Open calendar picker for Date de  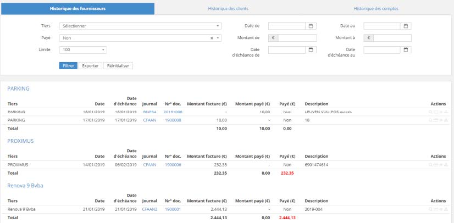click(x=311, y=26)
